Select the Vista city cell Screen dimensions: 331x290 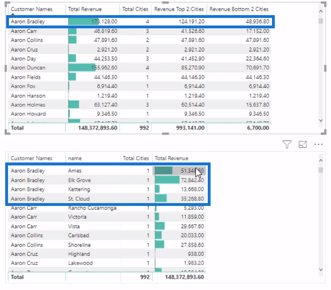coord(74,226)
